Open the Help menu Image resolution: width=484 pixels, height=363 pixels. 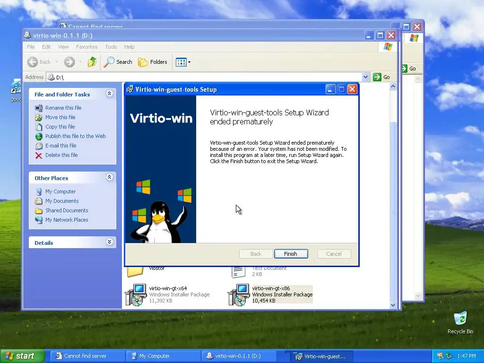pyautogui.click(x=130, y=47)
